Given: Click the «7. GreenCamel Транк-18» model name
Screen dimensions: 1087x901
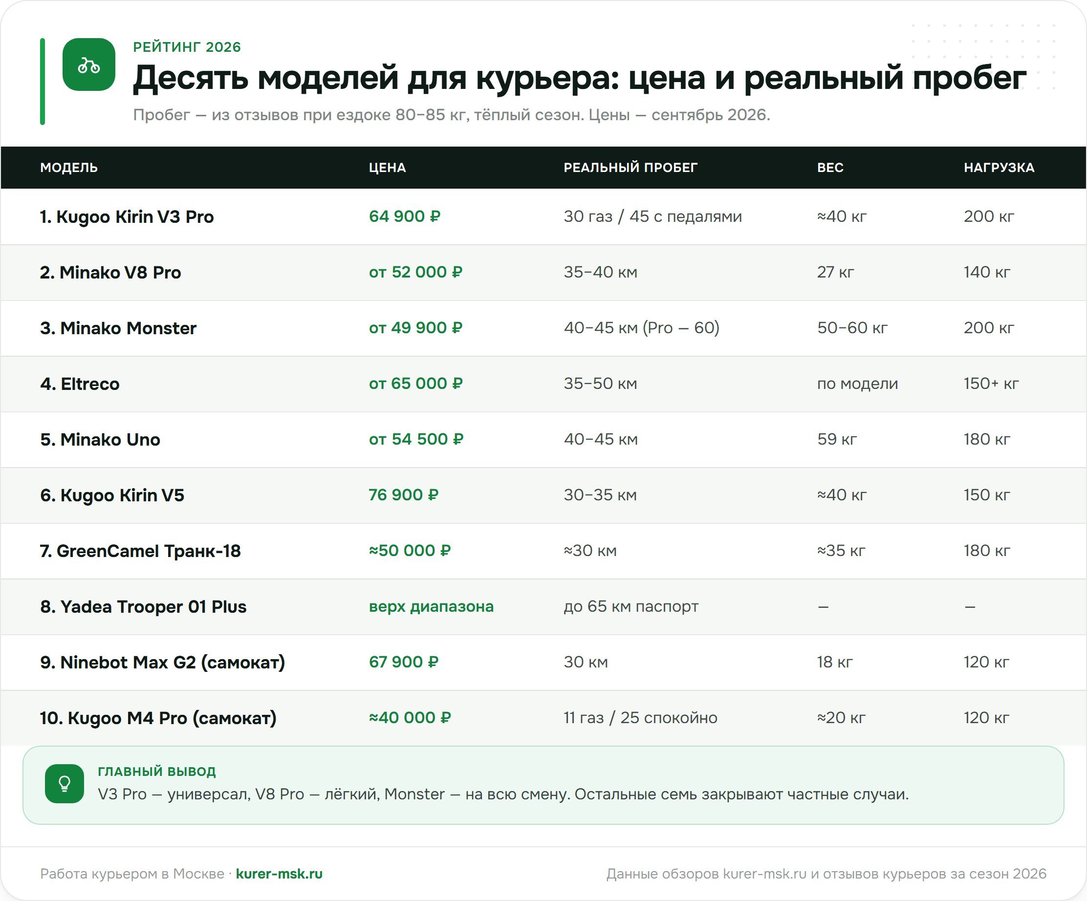Looking at the screenshot, I should click(140, 551).
